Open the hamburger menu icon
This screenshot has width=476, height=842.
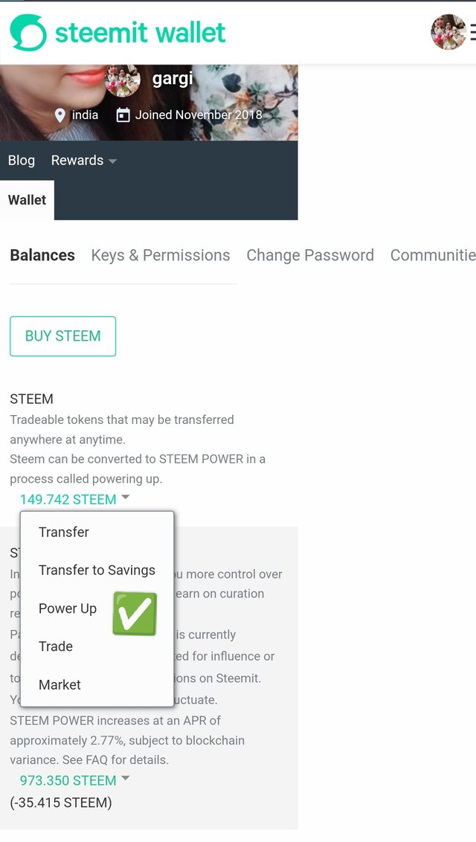[473, 32]
